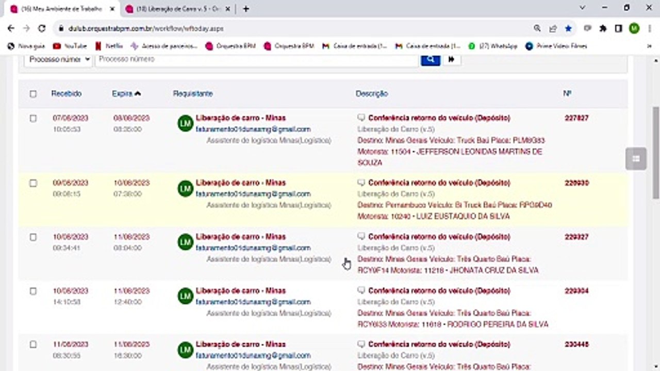Viewport: 660px width, 371px height.
Task: Check the checkbox for process 230448
Action: click(33, 344)
